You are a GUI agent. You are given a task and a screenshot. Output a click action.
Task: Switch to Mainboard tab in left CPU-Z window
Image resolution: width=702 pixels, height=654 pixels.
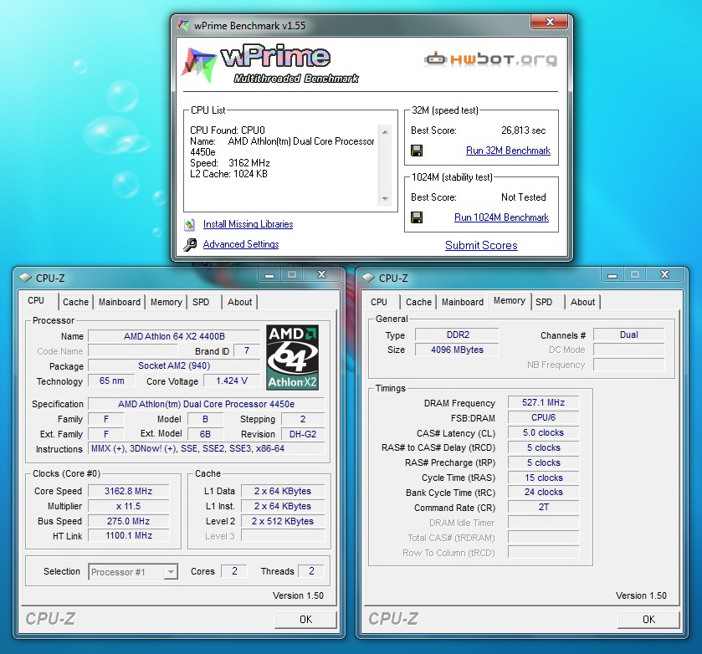120,302
